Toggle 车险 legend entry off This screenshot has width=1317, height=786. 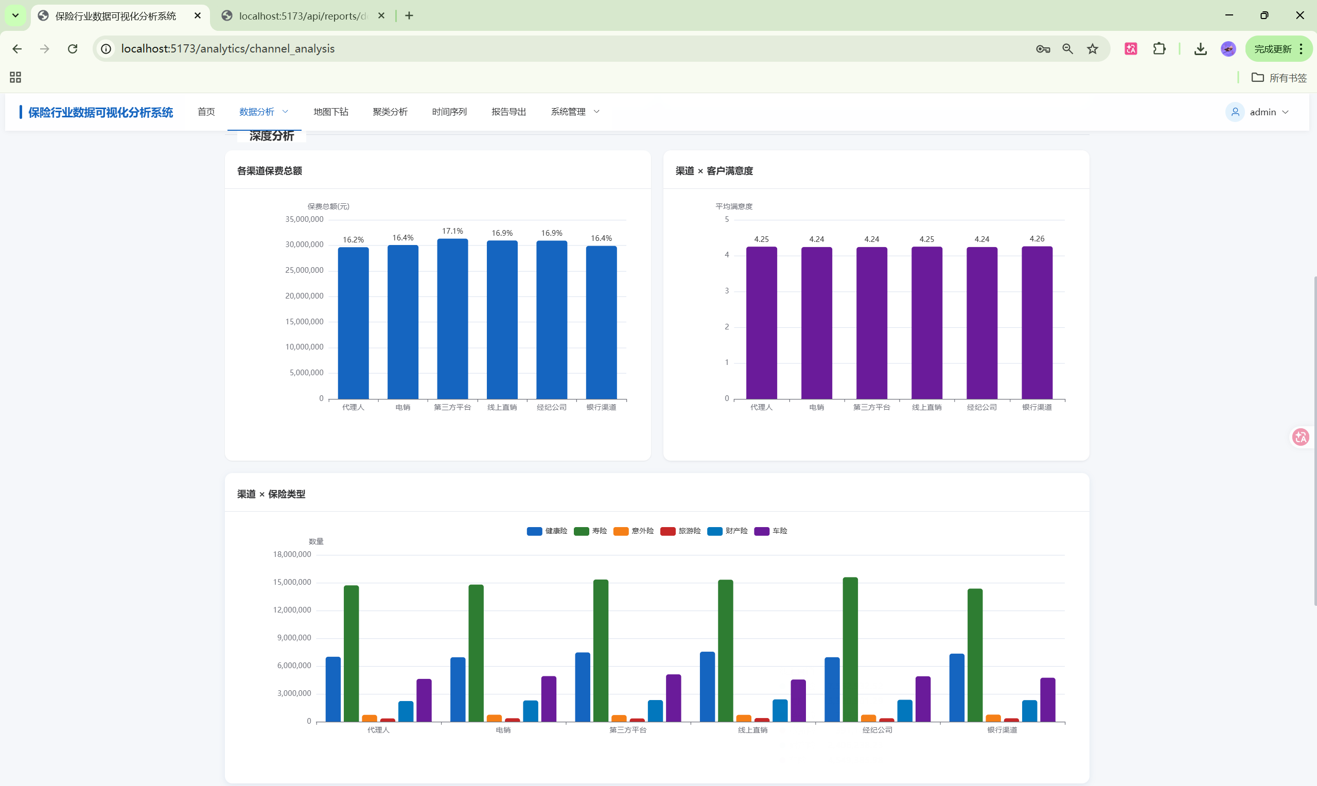click(x=770, y=531)
